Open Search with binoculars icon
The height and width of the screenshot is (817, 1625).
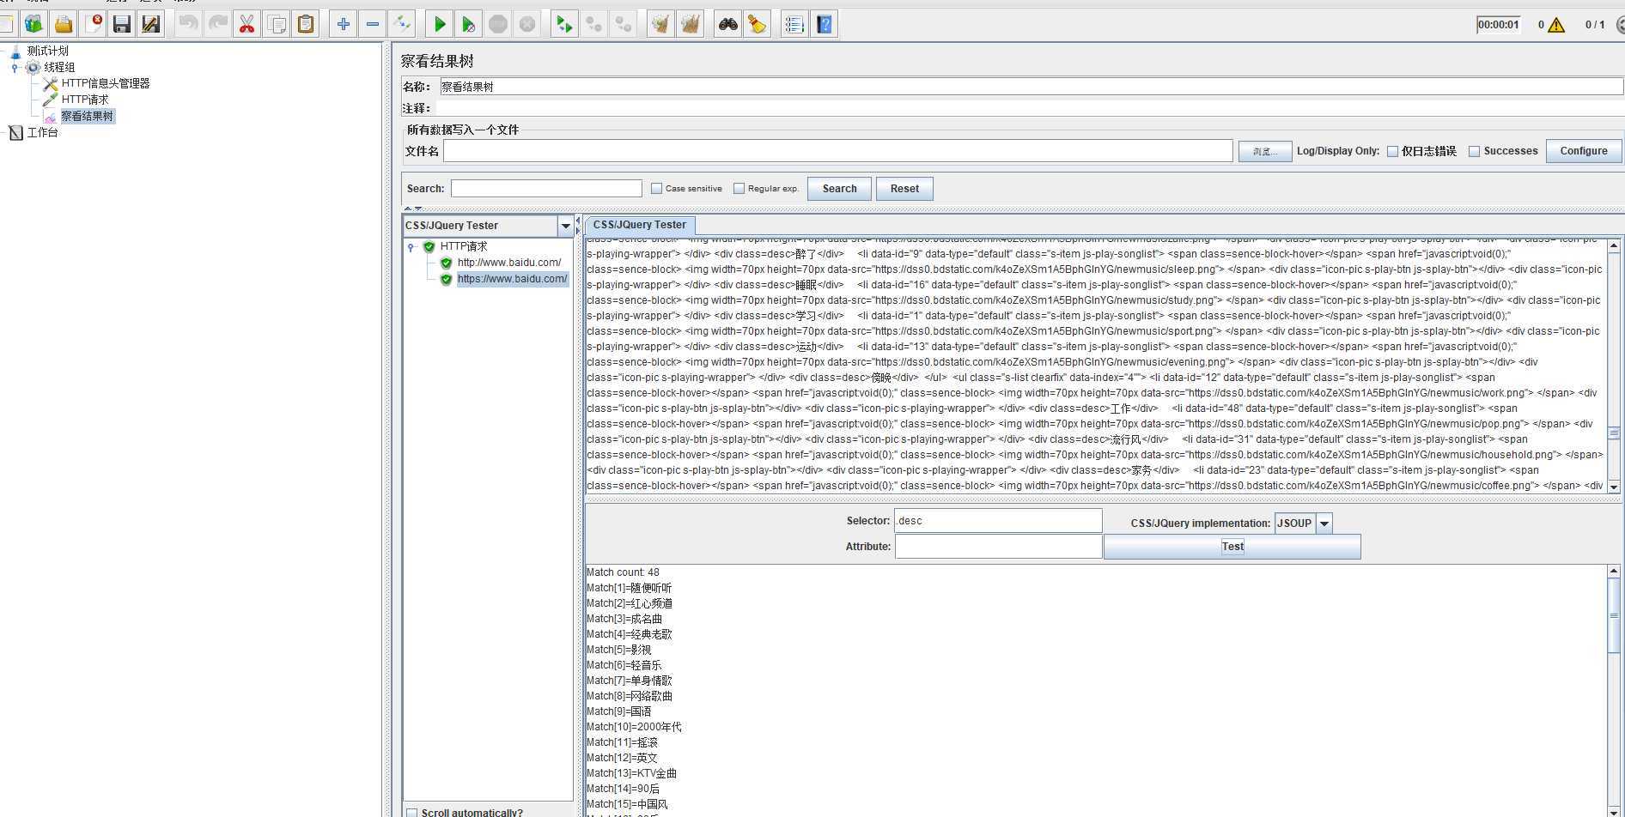(727, 24)
